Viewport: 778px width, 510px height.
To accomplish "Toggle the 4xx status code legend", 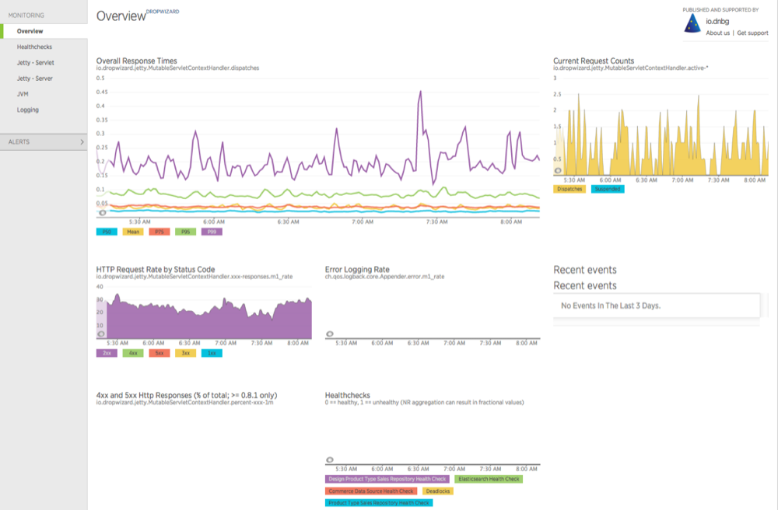I will click(133, 353).
